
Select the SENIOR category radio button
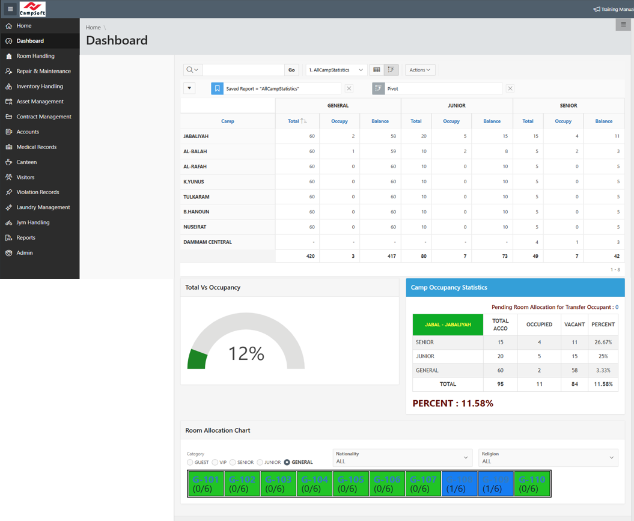(233, 462)
